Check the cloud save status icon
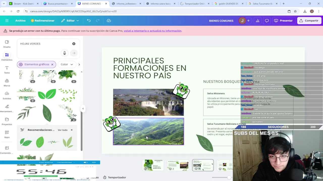323x181 pixels. click(109, 21)
